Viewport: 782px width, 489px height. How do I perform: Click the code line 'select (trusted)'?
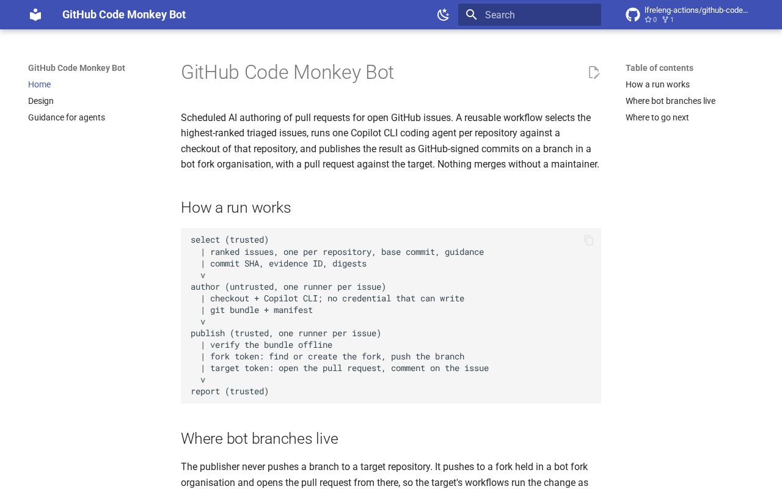pos(230,240)
